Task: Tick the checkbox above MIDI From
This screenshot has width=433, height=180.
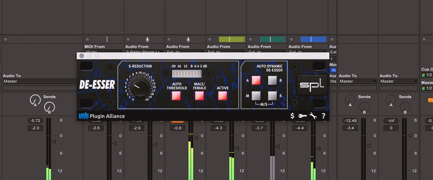Action: click(x=87, y=39)
